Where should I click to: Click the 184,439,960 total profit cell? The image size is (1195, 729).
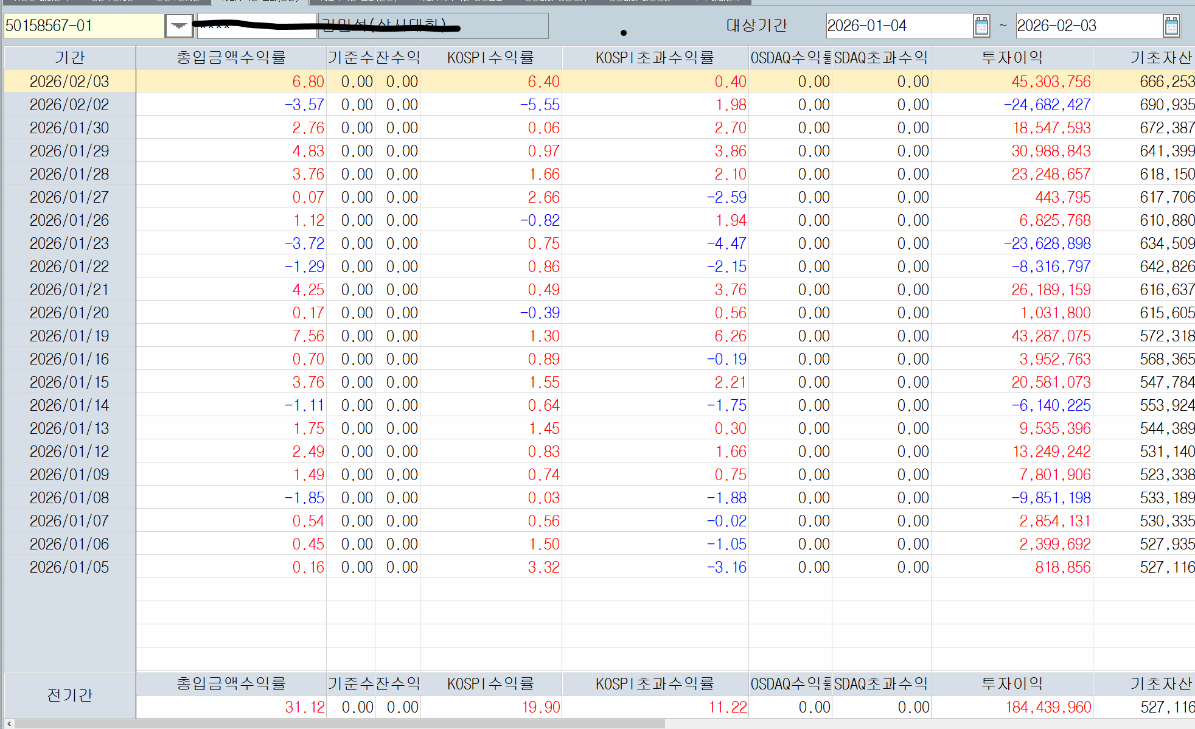click(x=1048, y=707)
